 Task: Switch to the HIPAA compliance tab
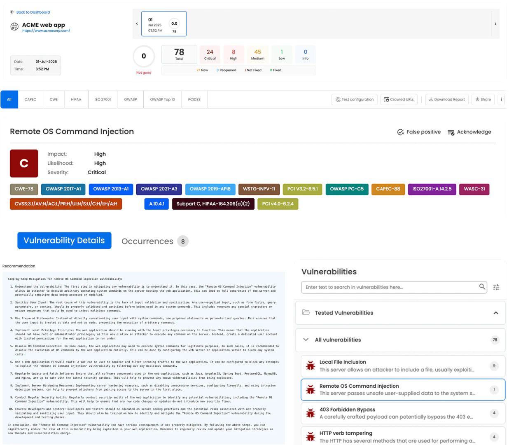pos(76,100)
